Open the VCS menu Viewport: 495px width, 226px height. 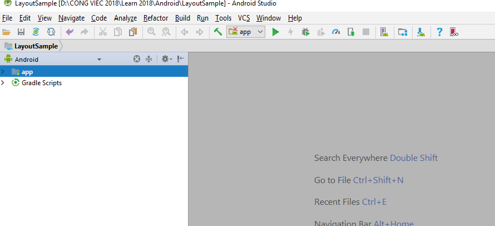[244, 18]
